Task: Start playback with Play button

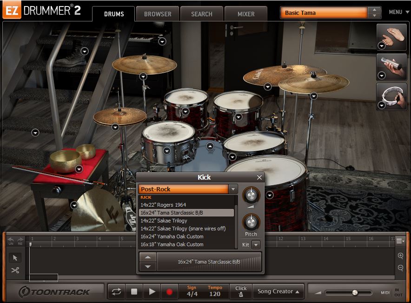Action: [x=152, y=291]
